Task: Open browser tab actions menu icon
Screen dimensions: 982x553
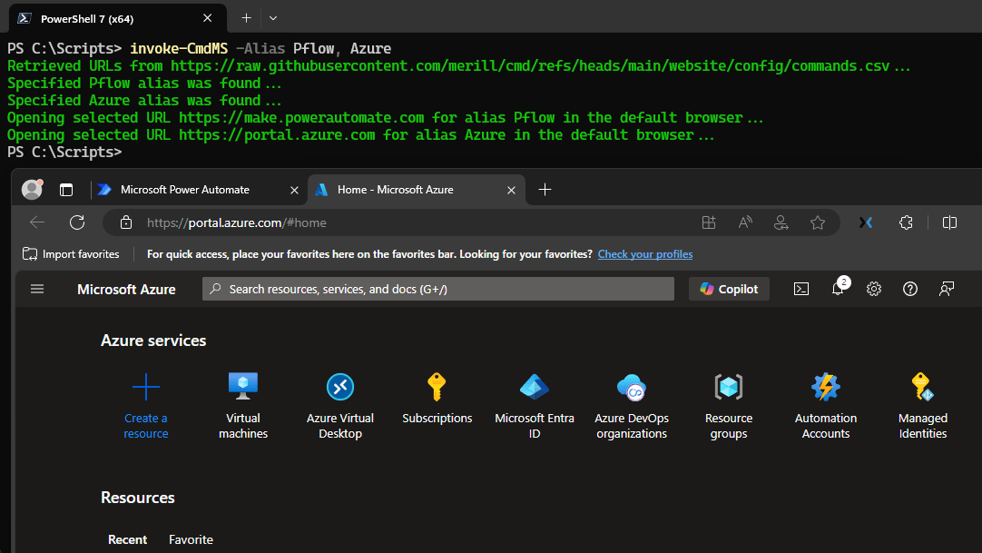Action: tap(65, 190)
